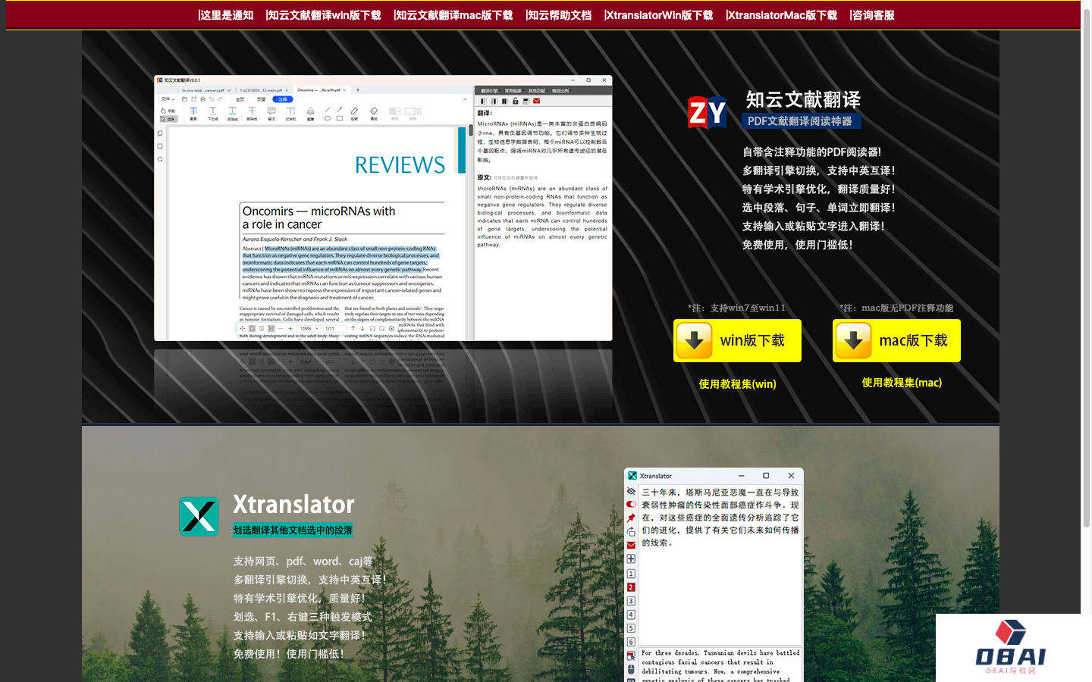Toggle the hand (手型) cursor mode
The width and height of the screenshot is (1092, 682).
click(168, 111)
